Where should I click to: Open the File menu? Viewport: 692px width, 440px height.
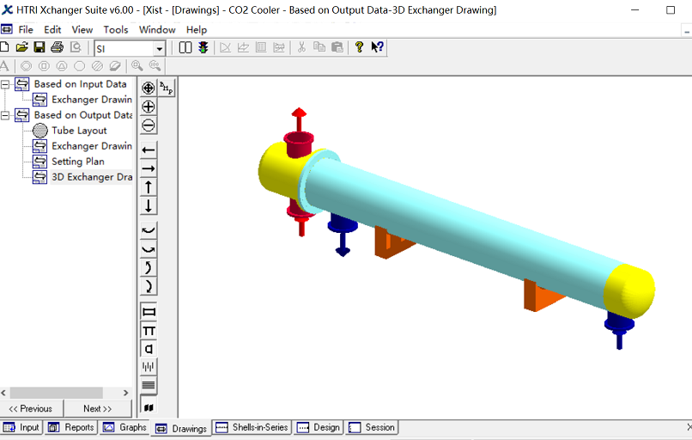(x=26, y=29)
